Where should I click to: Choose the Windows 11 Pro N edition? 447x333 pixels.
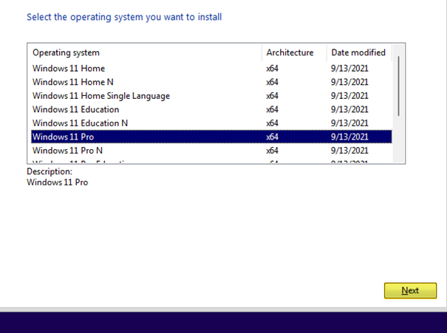click(x=211, y=151)
